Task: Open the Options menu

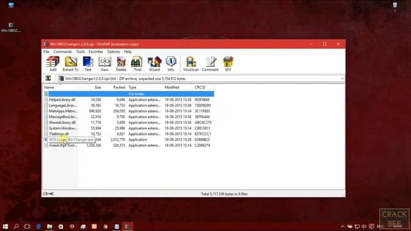Action: click(113, 51)
